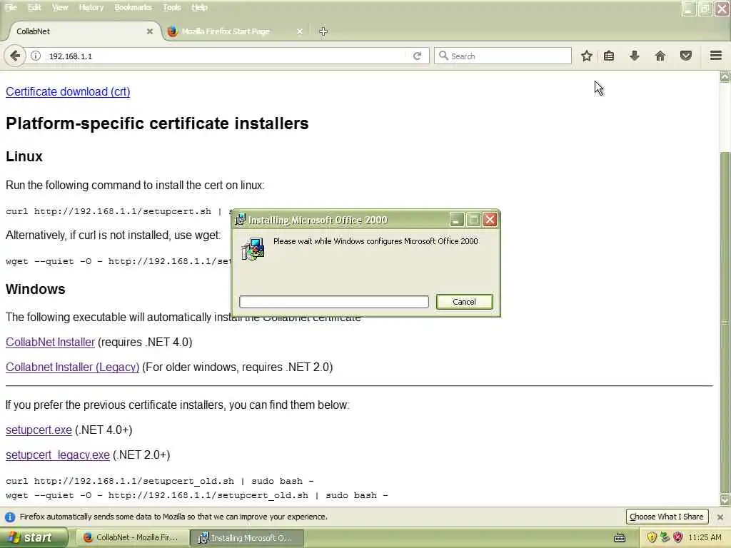Click the Choose What I Share button

[x=666, y=517]
